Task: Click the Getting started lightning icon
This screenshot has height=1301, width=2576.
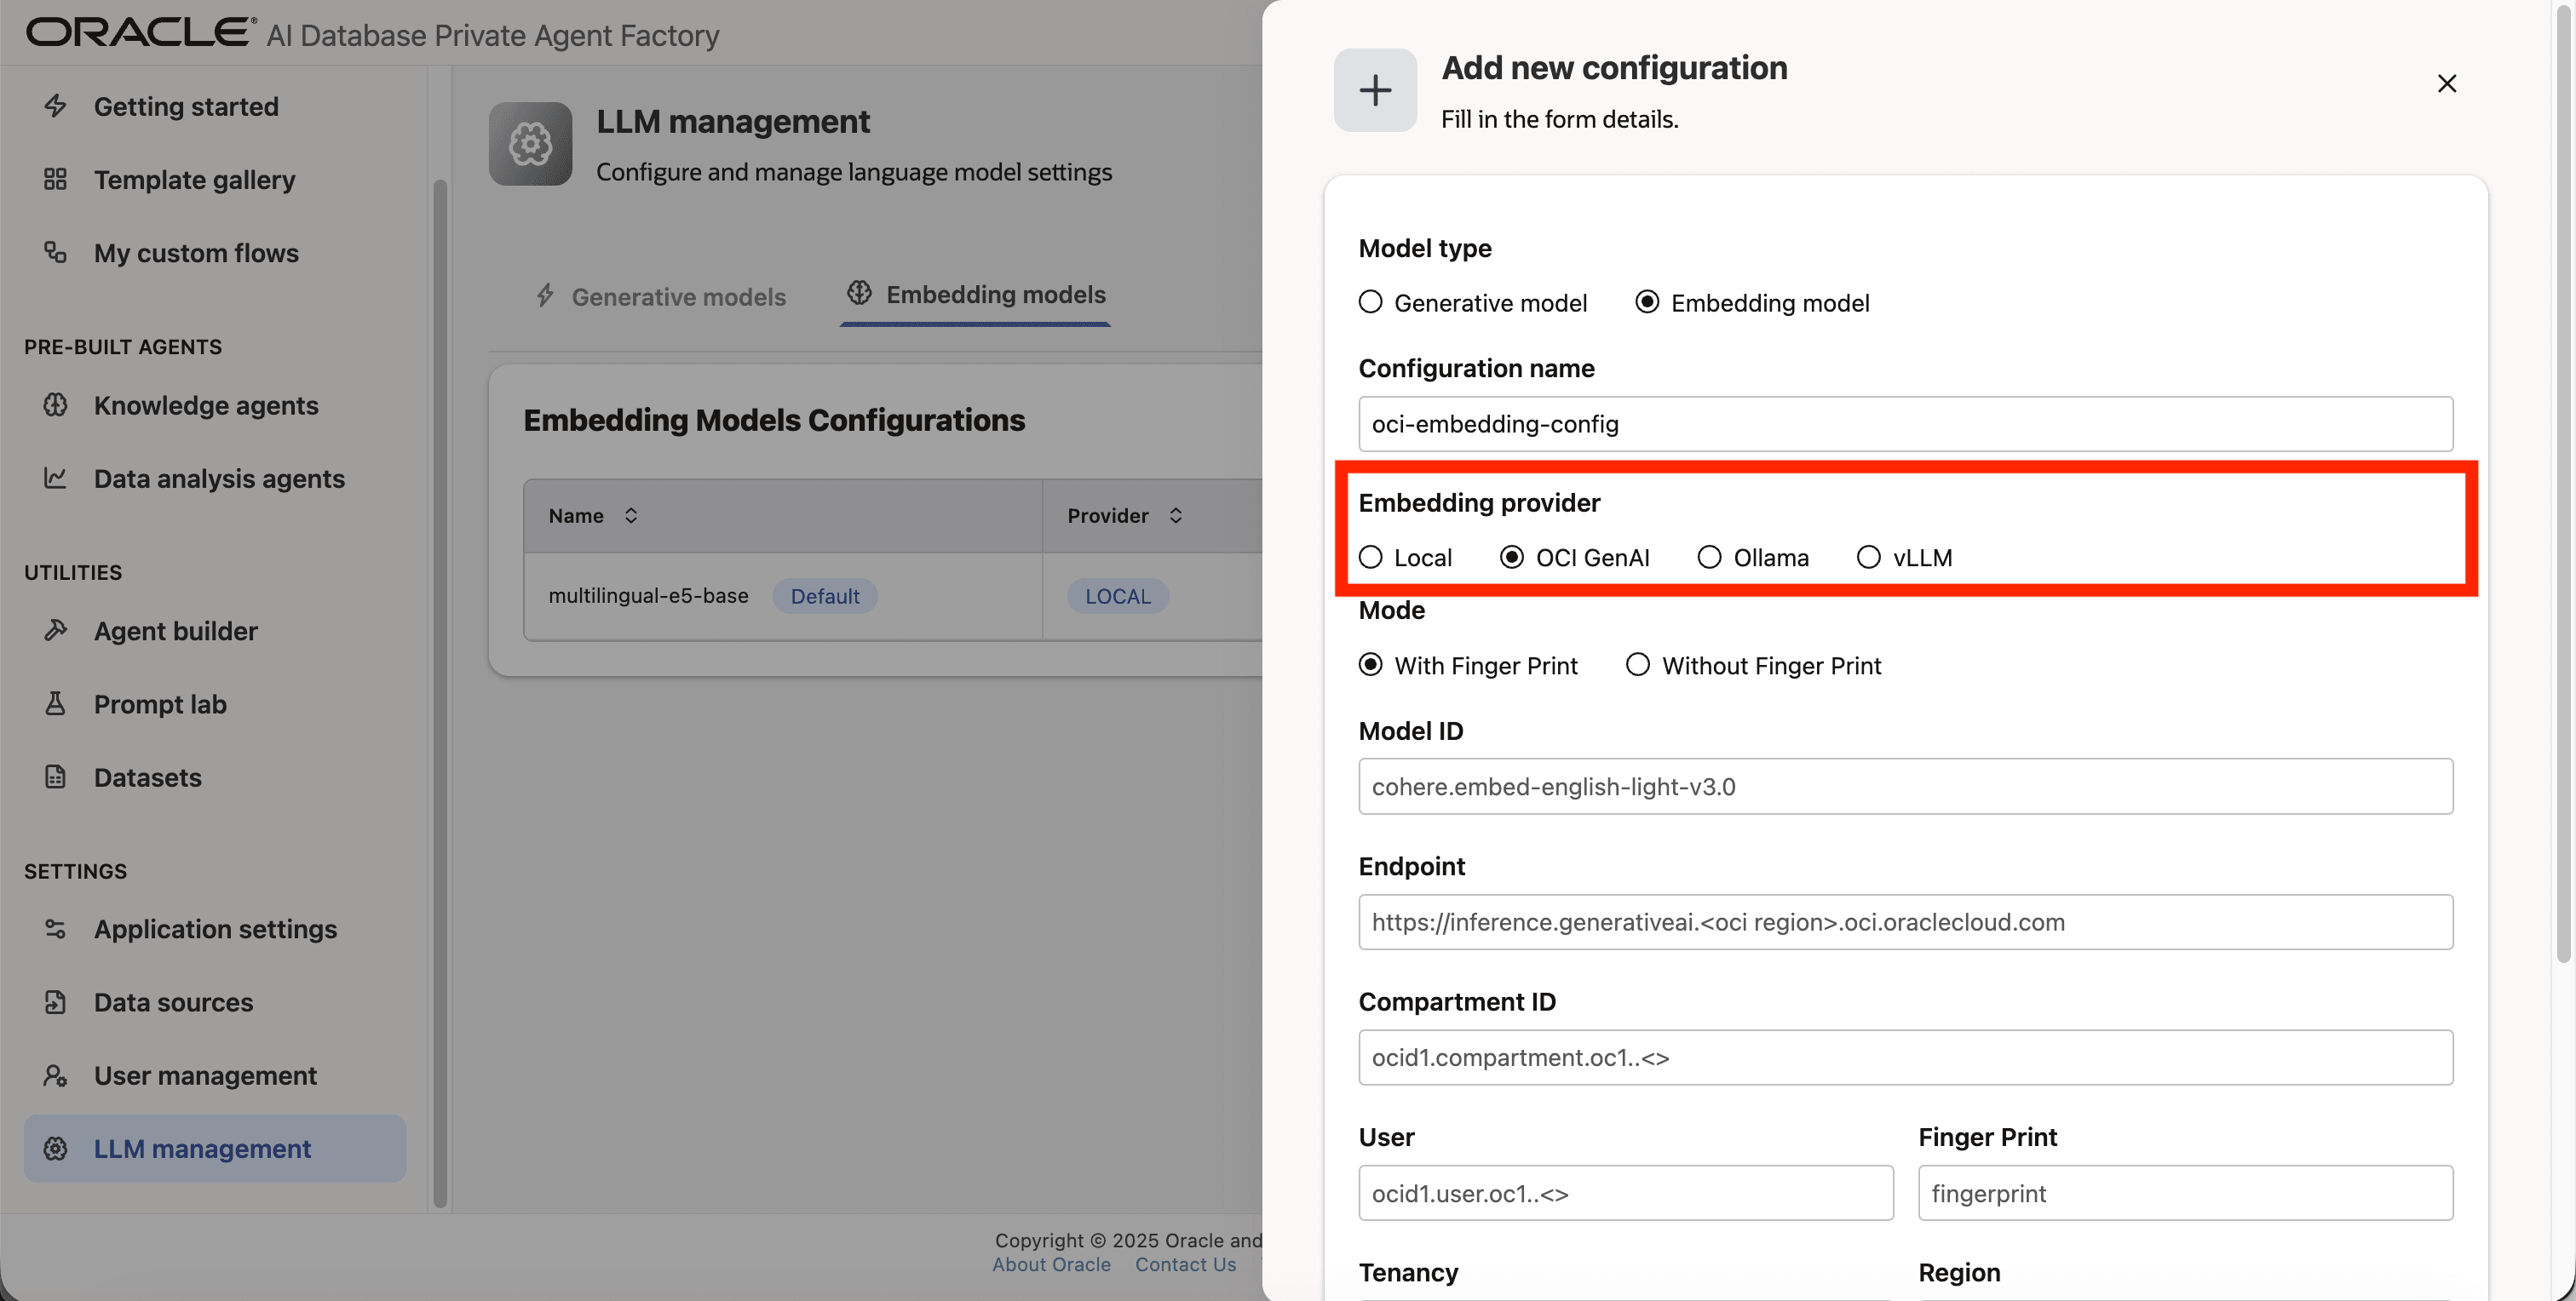Action: point(55,106)
